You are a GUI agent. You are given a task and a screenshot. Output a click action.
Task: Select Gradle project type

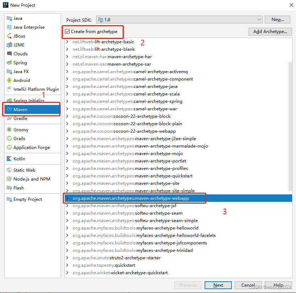pos(33,118)
